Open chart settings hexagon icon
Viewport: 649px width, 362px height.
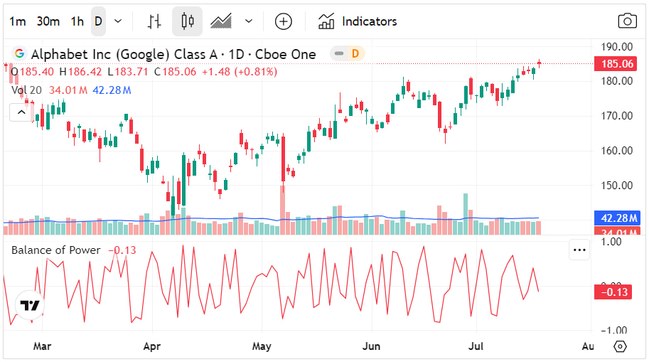coord(620,346)
